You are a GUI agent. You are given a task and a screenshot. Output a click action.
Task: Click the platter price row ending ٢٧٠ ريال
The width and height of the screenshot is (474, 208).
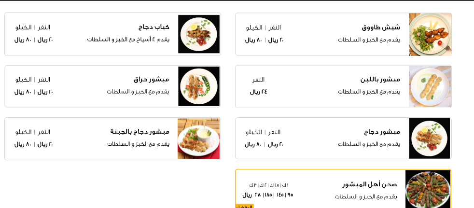click(x=268, y=195)
